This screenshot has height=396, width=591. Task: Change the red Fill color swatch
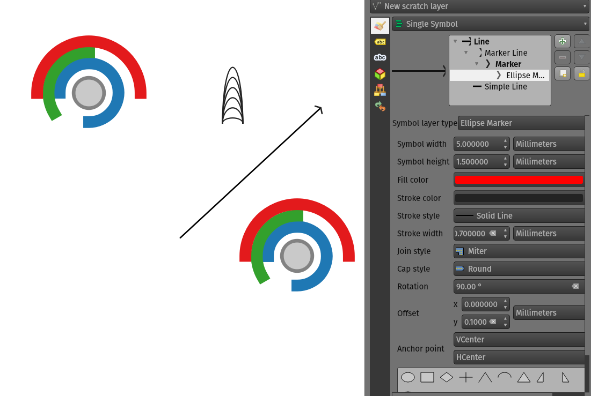519,180
